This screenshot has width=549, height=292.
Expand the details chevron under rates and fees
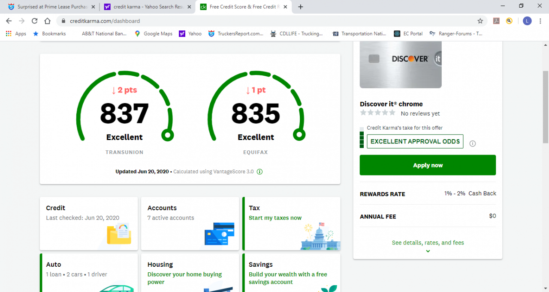(x=428, y=251)
